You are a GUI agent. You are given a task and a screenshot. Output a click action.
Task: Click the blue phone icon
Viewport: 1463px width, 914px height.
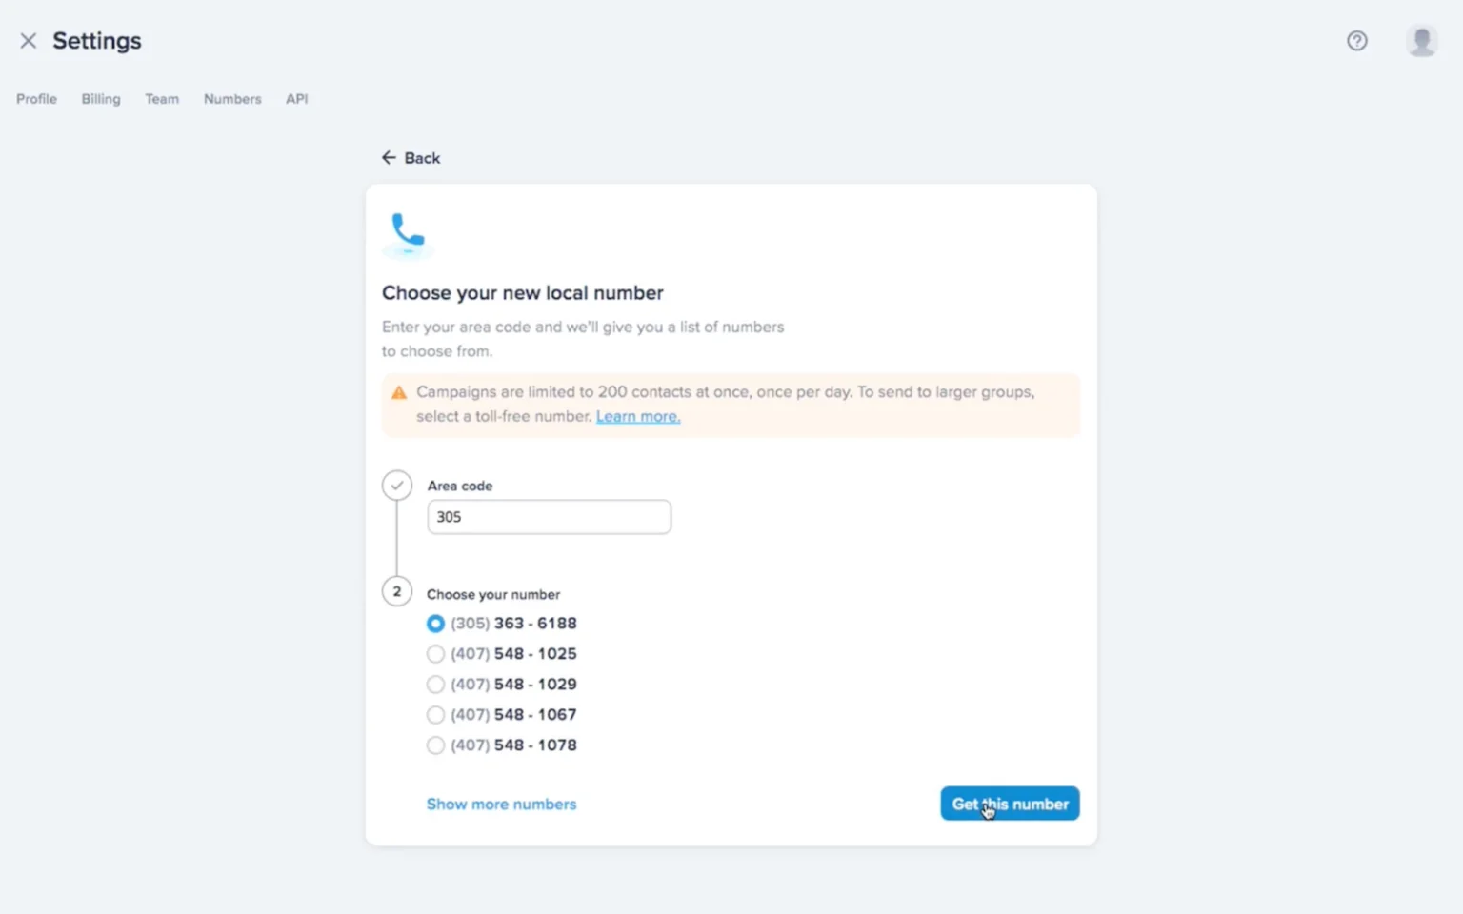coord(408,231)
